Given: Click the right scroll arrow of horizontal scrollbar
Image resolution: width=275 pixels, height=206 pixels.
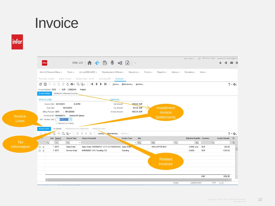Looking at the screenshot, I should coord(230,180).
